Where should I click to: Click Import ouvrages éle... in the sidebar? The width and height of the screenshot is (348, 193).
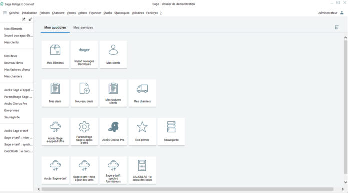19,36
